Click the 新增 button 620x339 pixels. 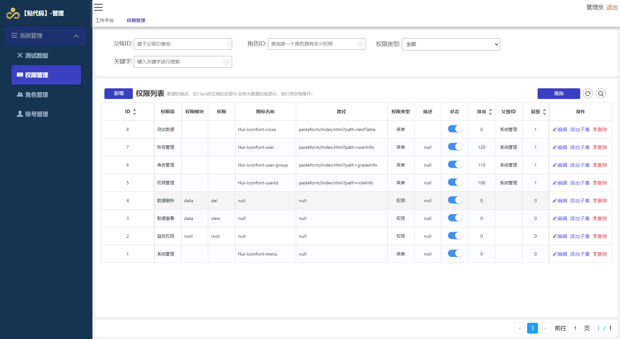pos(118,93)
